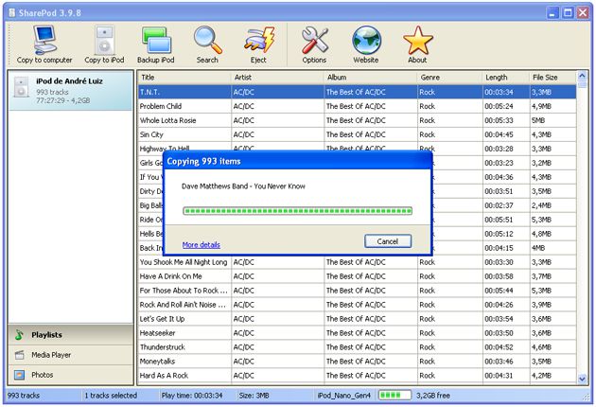The image size is (596, 407).
Task: Sort the list by Length column
Action: (506, 78)
